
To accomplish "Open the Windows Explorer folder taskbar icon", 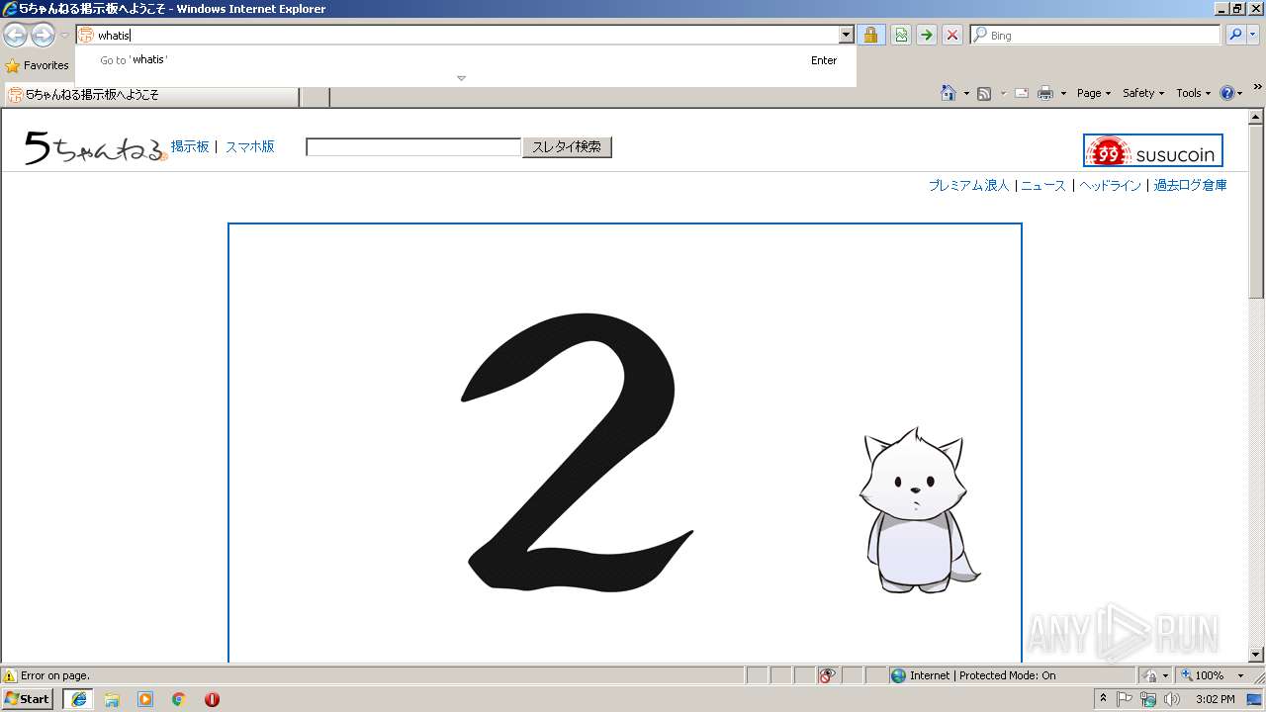I will 112,699.
